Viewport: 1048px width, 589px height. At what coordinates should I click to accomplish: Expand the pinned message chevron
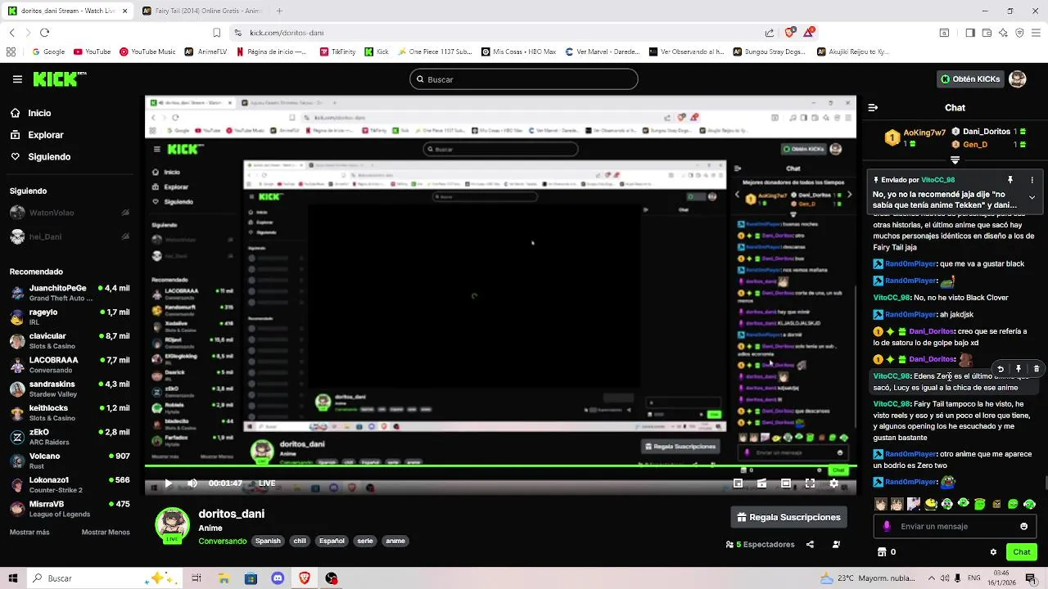tap(1032, 197)
